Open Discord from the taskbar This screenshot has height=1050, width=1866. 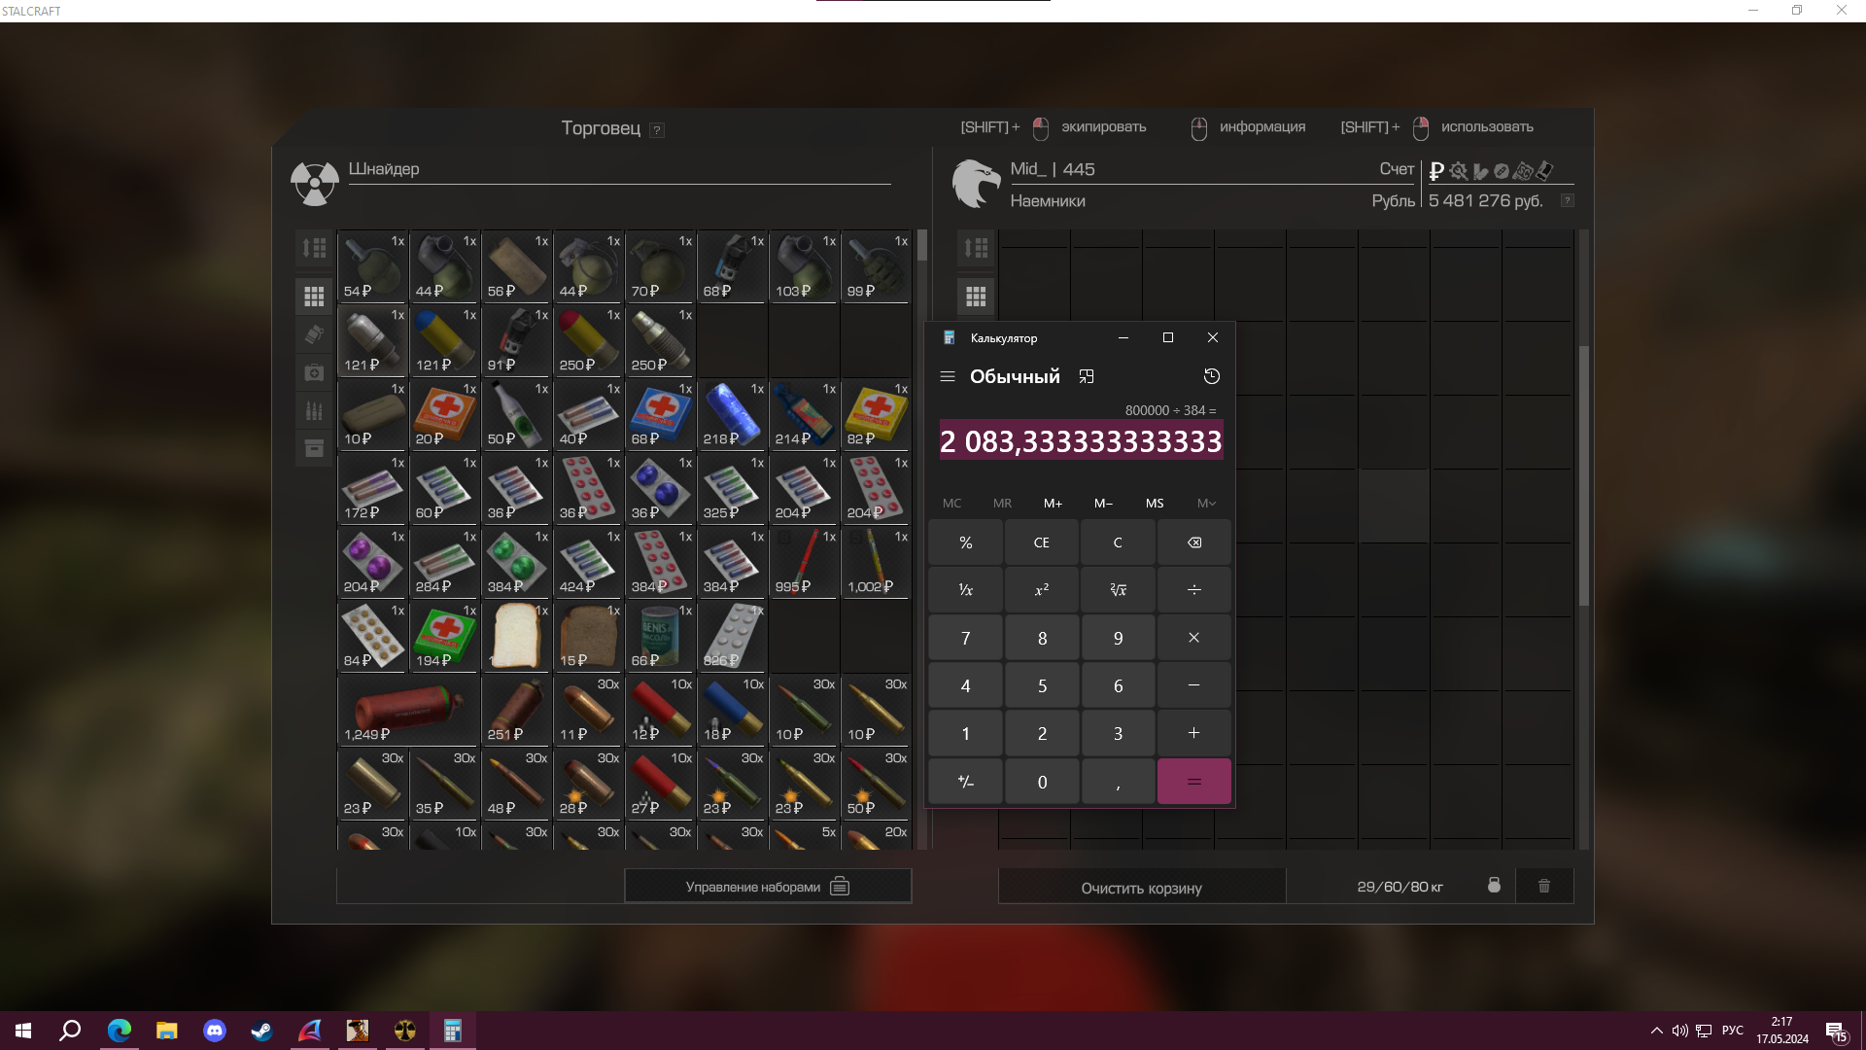[214, 1031]
